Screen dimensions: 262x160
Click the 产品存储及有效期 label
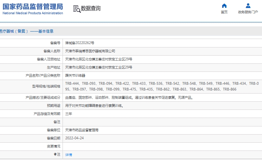coord(47,114)
